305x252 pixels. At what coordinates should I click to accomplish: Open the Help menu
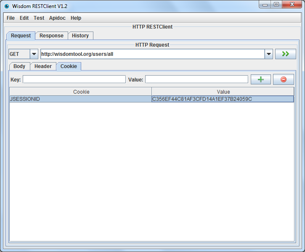pyautogui.click(x=76, y=18)
